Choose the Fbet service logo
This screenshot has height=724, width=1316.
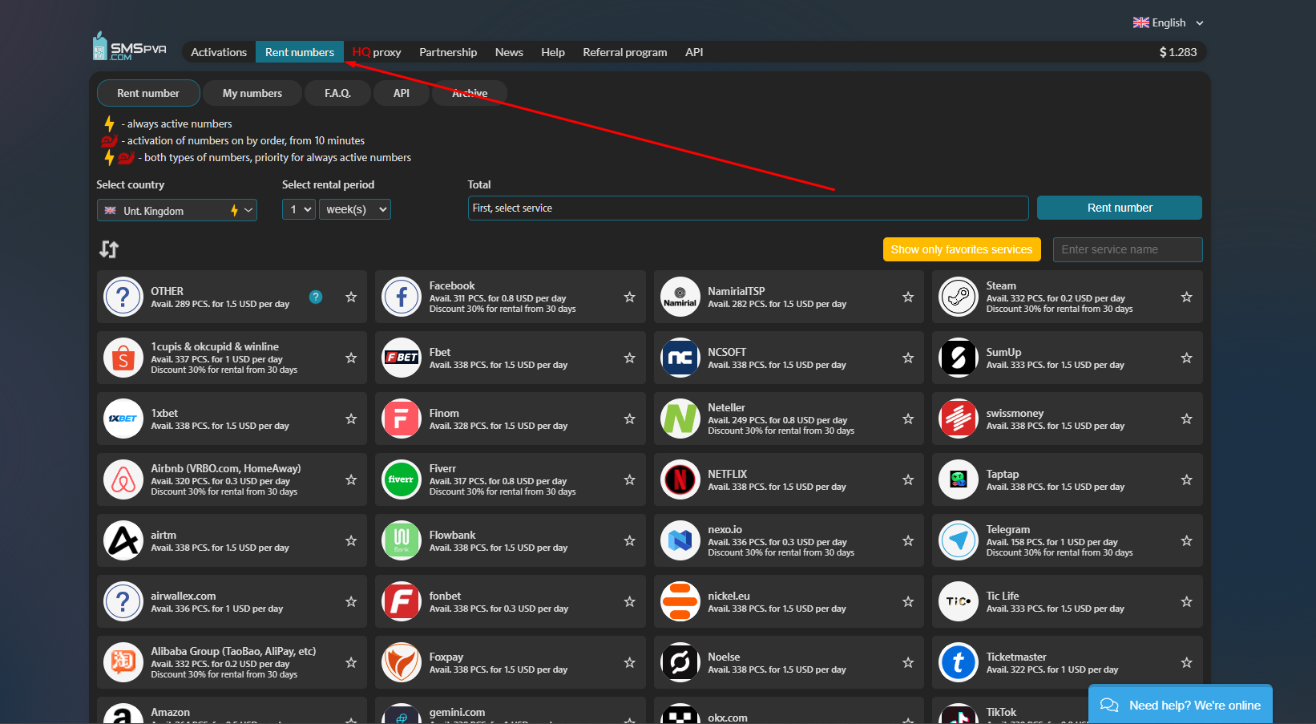[x=402, y=358]
